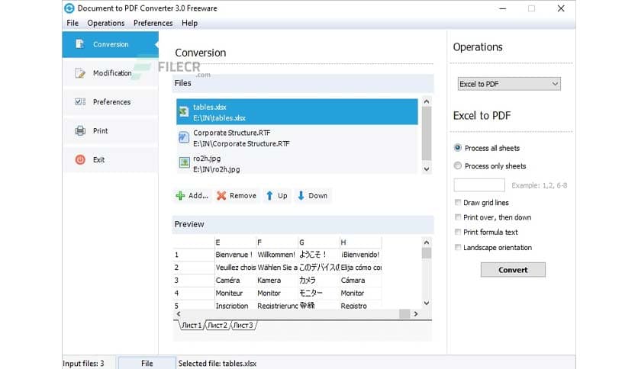This screenshot has width=638, height=369.
Task: Select the Process all sheets option
Action: [x=458, y=148]
